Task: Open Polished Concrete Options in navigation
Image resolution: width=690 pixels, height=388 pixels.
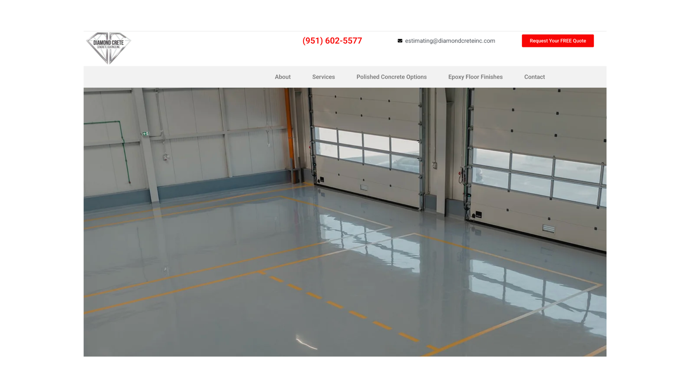Action: 391,77
